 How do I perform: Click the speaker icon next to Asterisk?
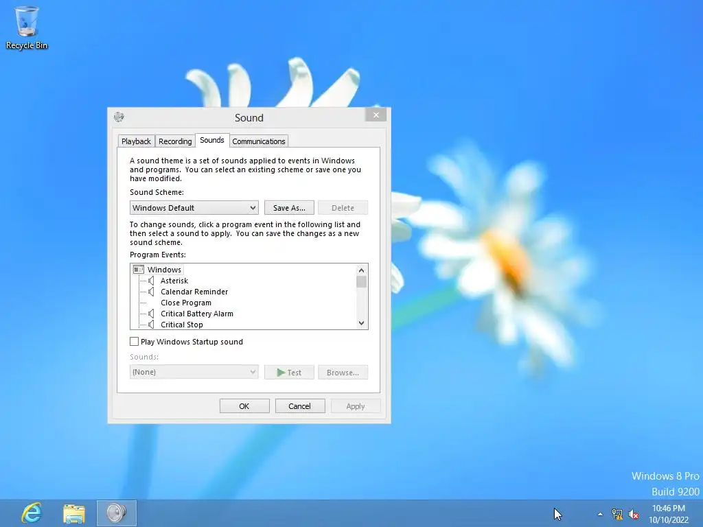coord(151,281)
